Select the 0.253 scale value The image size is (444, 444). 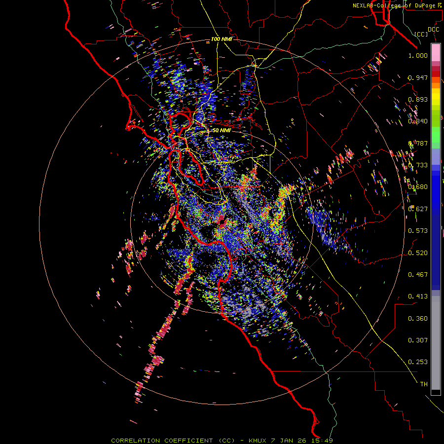418,362
